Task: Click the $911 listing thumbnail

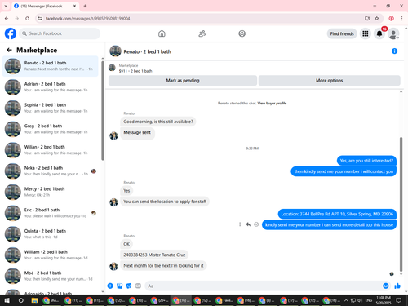Action: click(x=112, y=68)
